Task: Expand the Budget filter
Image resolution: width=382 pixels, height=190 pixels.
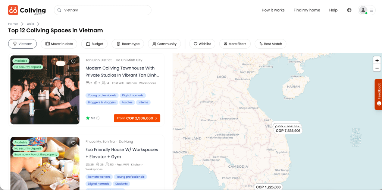Action: click(x=94, y=44)
